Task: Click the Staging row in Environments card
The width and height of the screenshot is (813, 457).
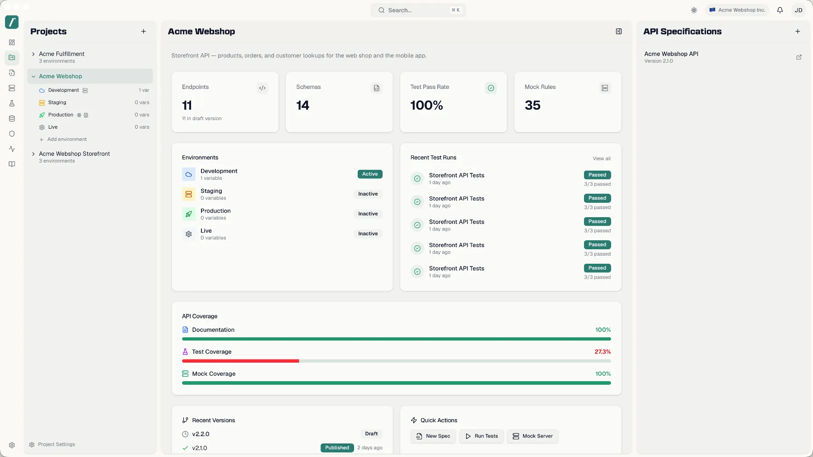Action: pyautogui.click(x=282, y=194)
